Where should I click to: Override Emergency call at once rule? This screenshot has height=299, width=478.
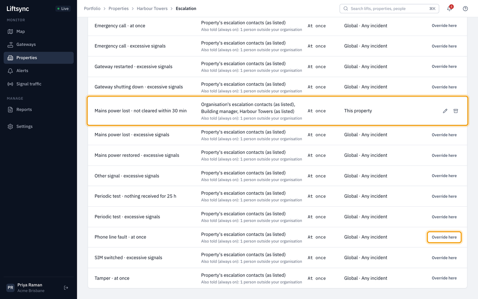tap(444, 26)
